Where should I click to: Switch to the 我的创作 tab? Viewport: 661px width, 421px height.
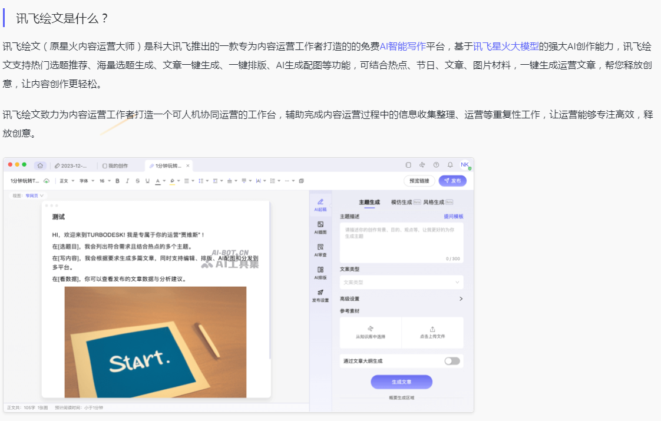click(115, 166)
